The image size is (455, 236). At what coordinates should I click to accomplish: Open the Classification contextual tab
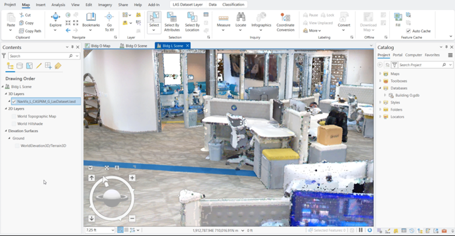(233, 5)
